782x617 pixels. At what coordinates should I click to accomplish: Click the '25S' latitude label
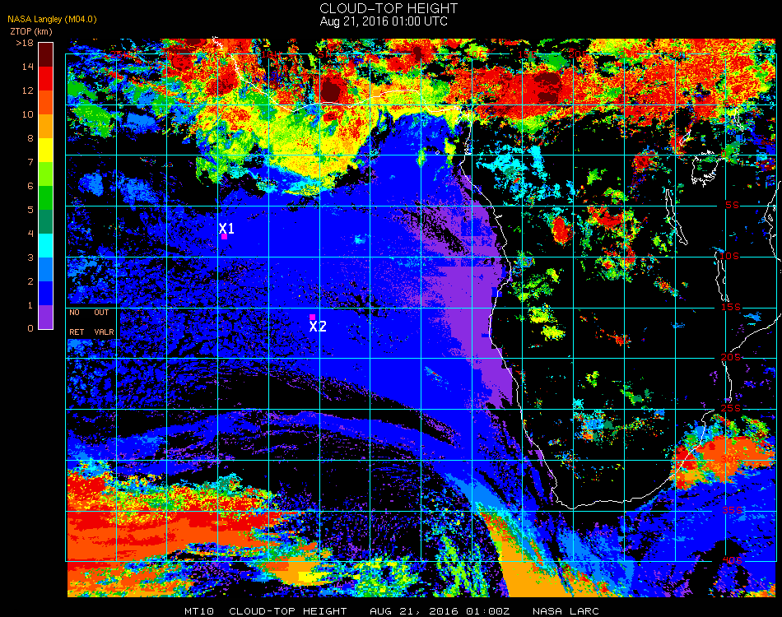tap(731, 409)
